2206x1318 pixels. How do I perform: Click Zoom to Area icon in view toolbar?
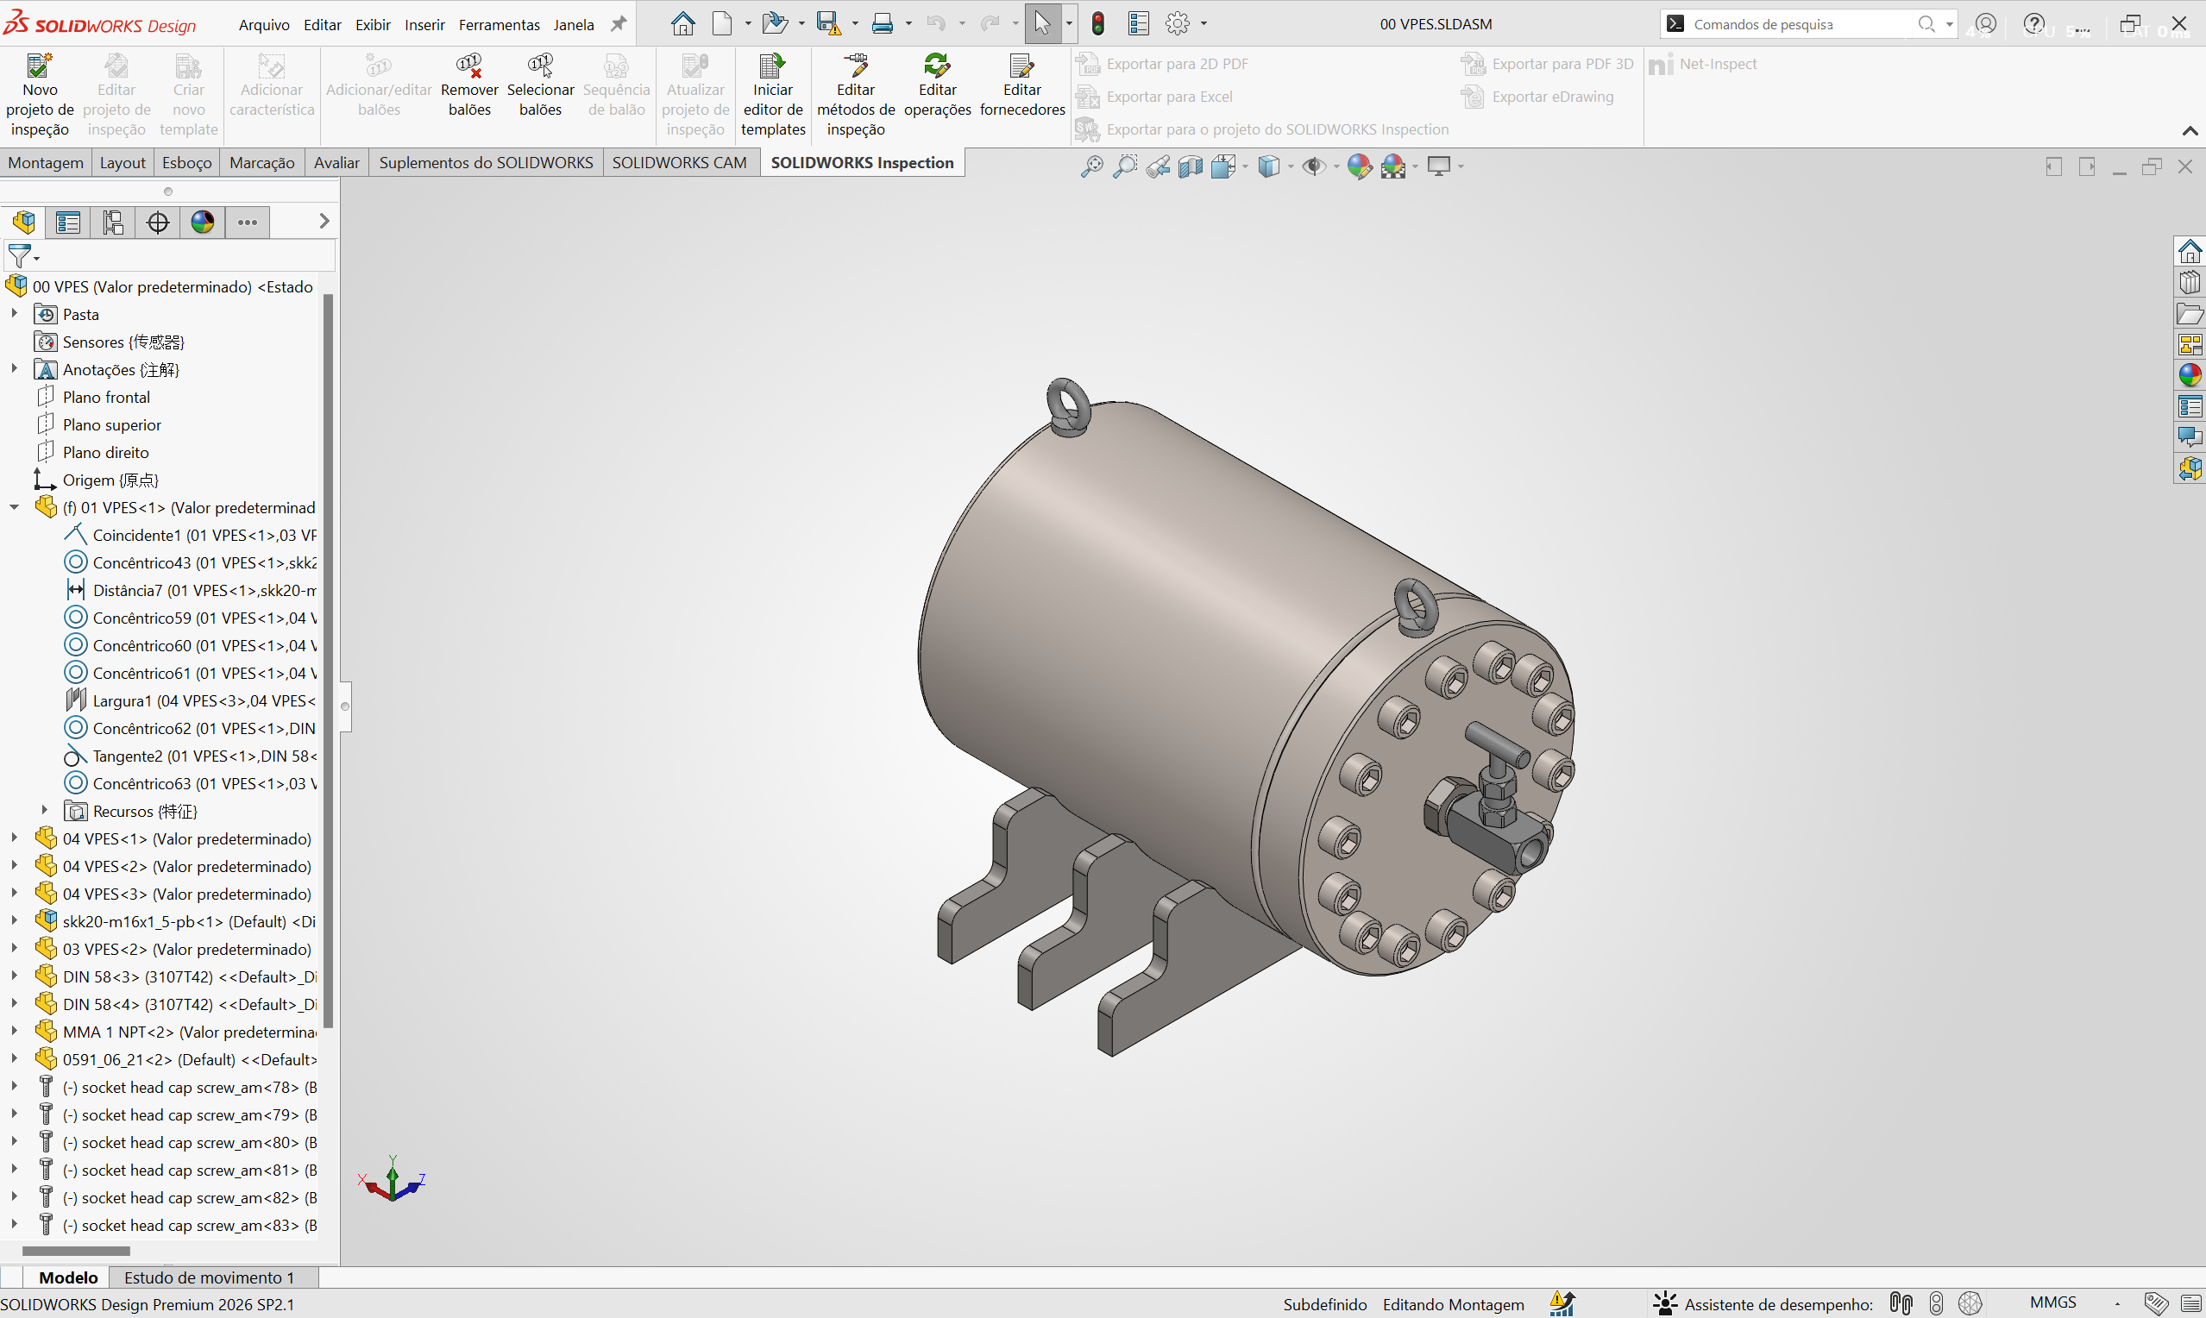coord(1124,166)
